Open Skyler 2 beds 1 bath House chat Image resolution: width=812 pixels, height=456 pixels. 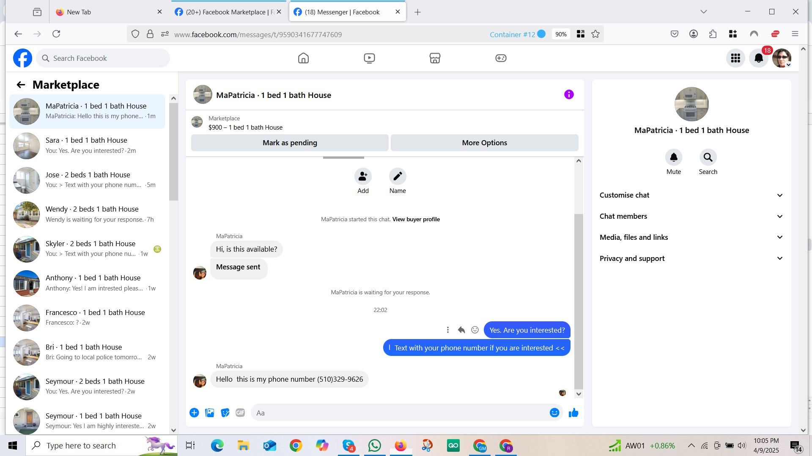(87, 249)
